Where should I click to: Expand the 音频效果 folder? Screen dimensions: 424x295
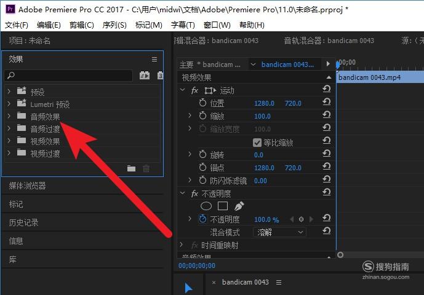pos(9,116)
